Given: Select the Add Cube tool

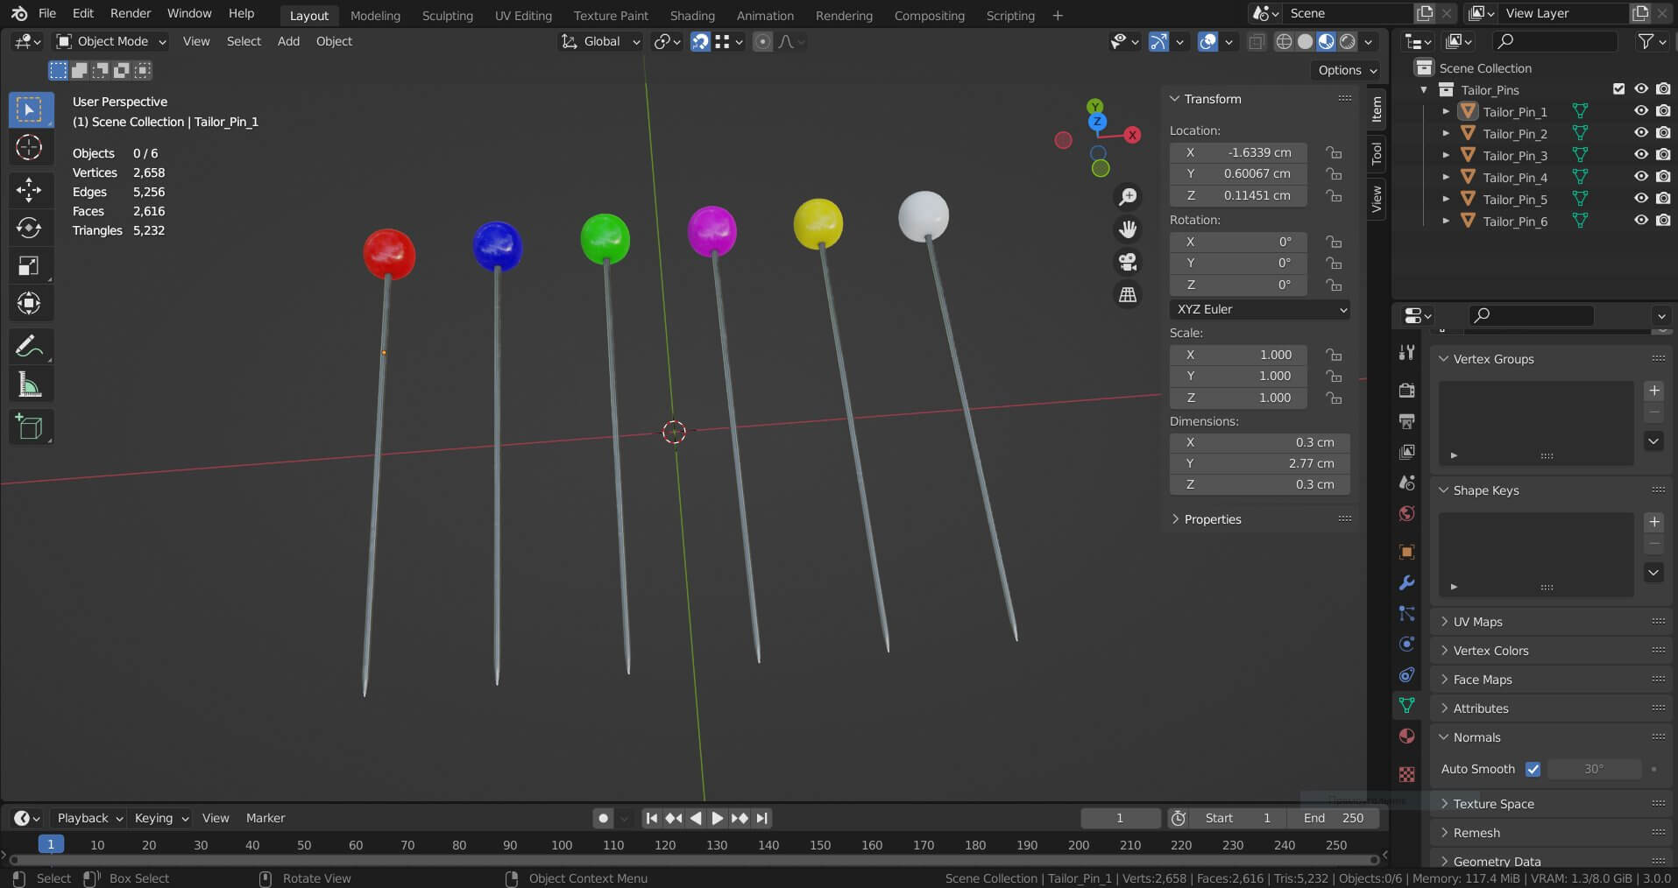Looking at the screenshot, I should click(x=29, y=426).
